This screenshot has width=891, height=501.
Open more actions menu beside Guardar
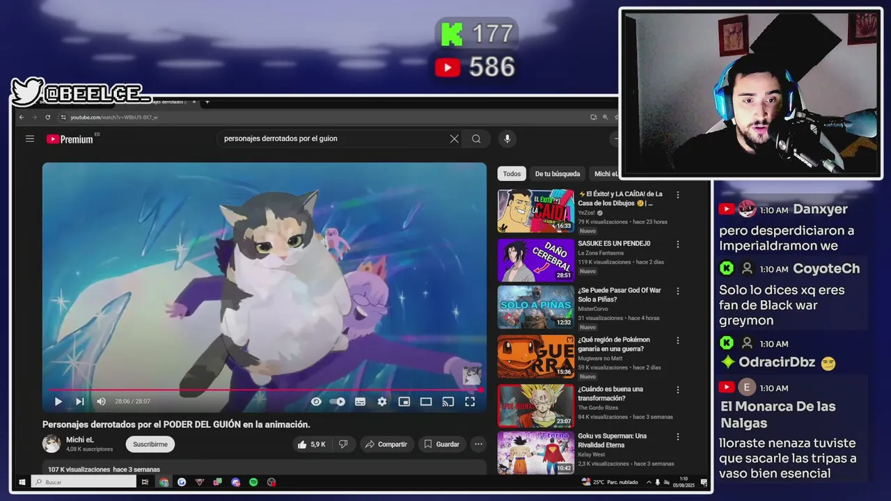(478, 444)
